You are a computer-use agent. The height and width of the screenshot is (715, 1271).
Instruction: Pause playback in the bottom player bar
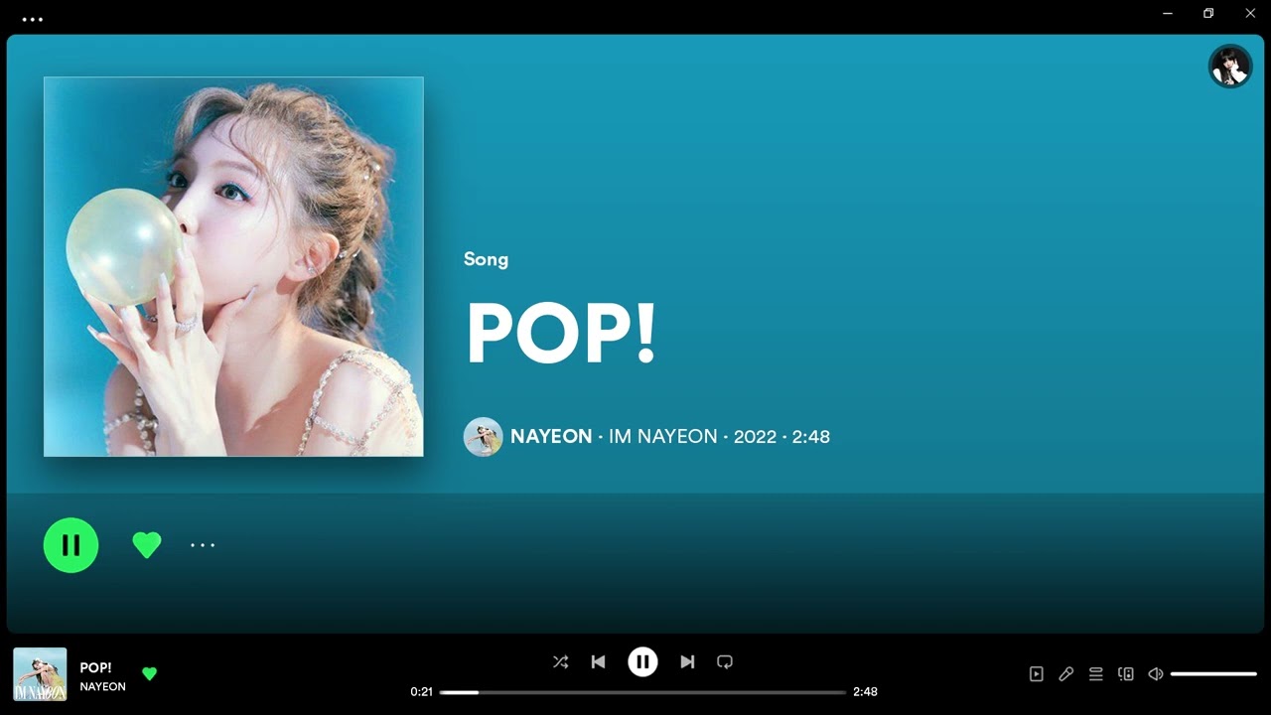(642, 661)
